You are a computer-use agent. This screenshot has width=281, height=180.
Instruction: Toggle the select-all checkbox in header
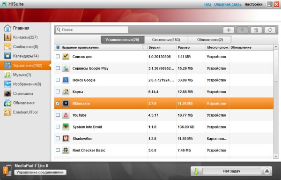point(58,47)
